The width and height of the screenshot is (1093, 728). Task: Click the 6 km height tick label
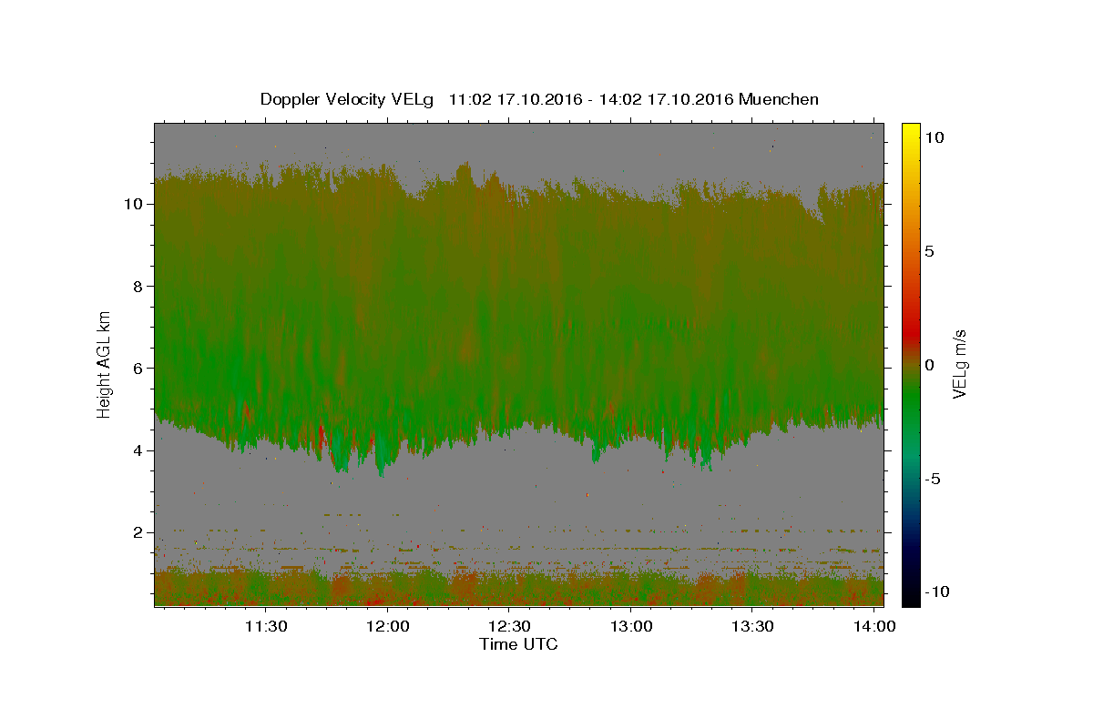[x=138, y=368]
